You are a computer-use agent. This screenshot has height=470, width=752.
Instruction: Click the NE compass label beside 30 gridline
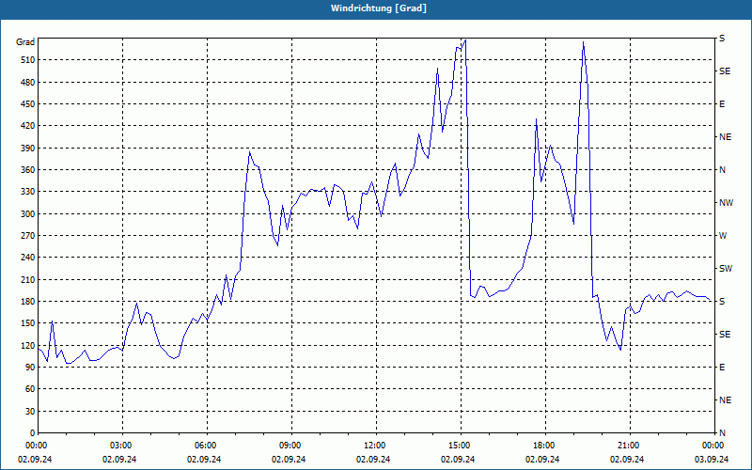pyautogui.click(x=725, y=400)
